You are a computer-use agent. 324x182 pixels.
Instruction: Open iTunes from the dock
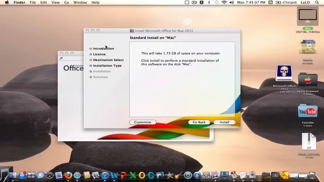point(105,175)
